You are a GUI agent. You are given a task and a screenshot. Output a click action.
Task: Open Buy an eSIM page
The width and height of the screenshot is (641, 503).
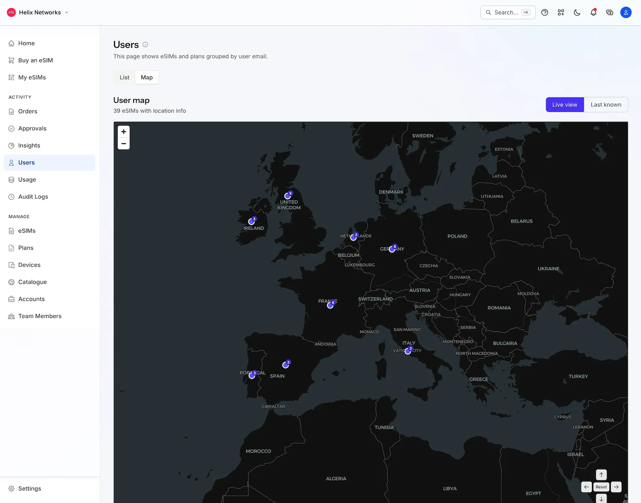point(49,61)
